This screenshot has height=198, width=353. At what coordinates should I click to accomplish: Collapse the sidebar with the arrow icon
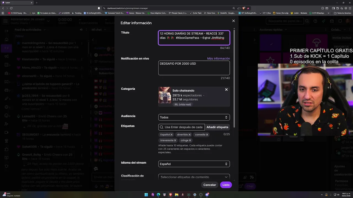pos(7,31)
